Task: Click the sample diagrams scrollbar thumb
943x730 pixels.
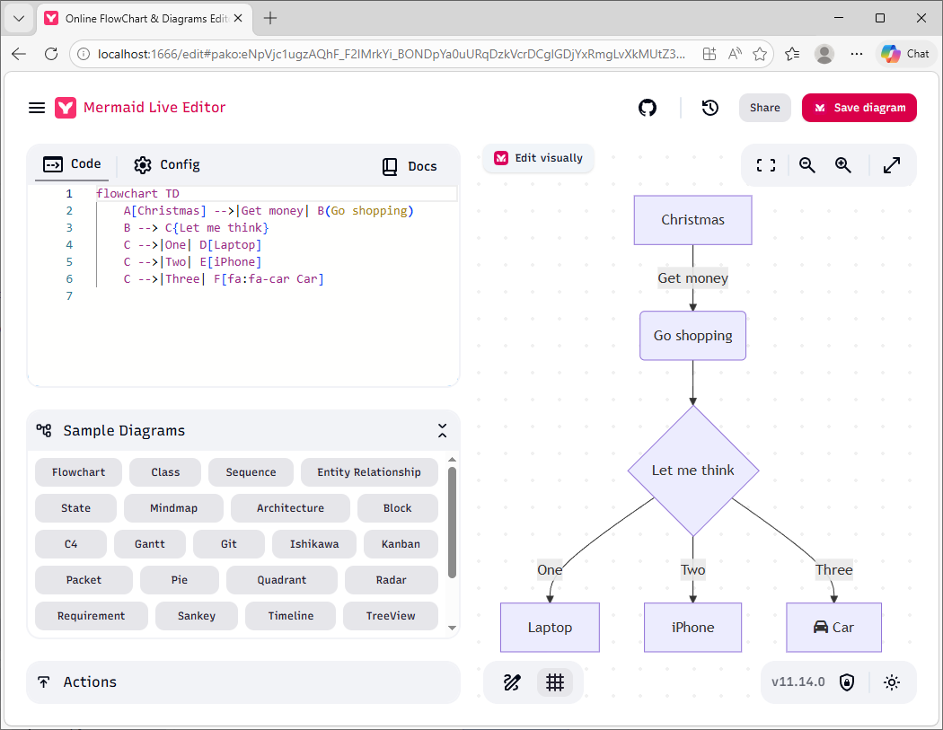Action: pos(453,522)
